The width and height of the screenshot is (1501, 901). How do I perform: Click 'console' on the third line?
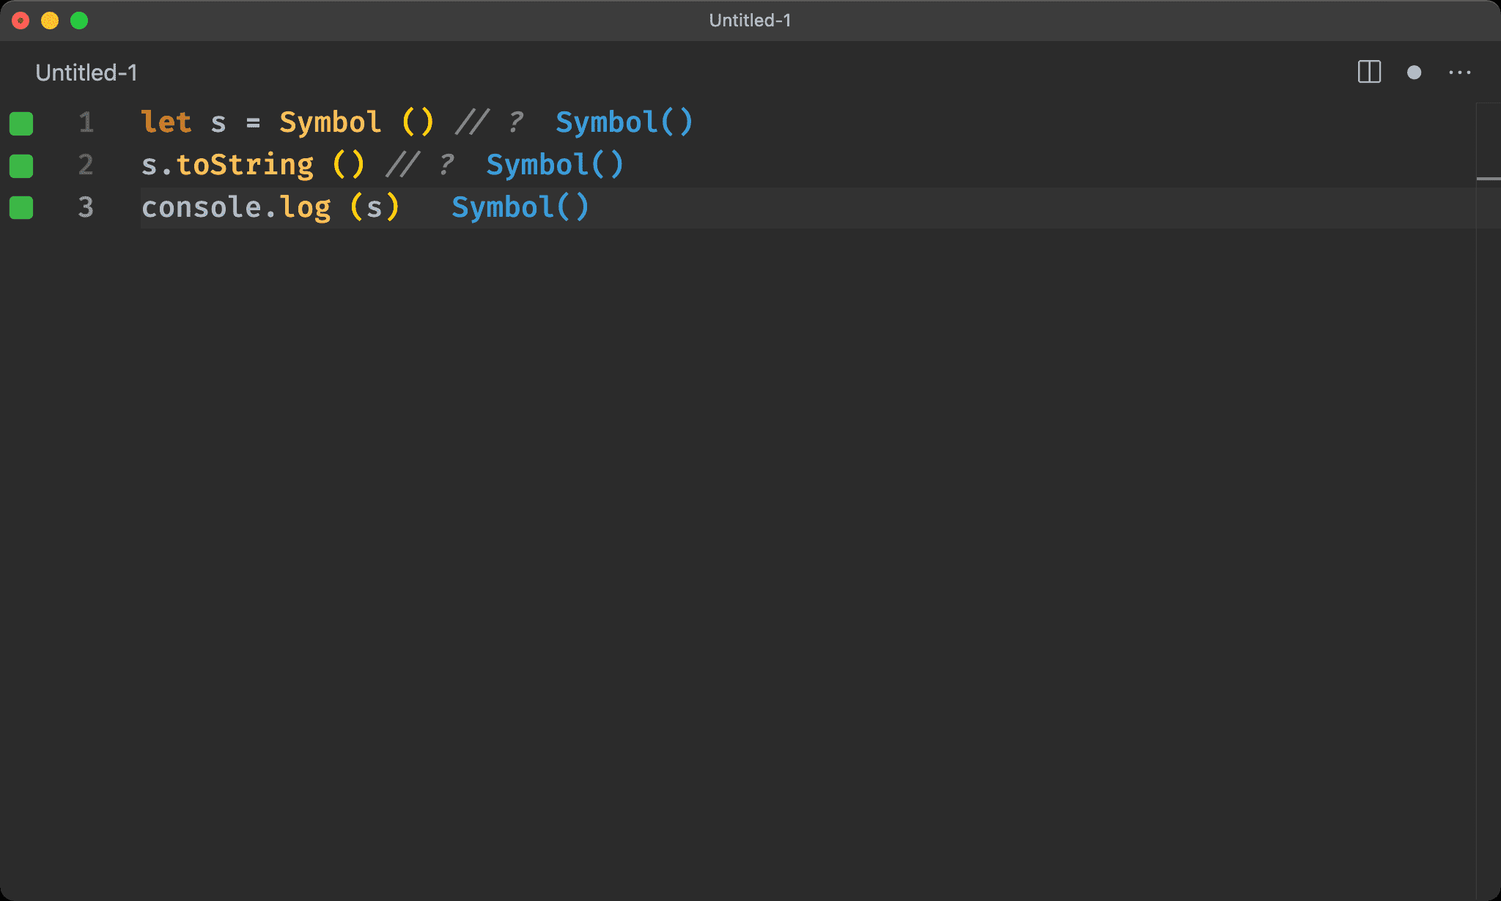201,207
